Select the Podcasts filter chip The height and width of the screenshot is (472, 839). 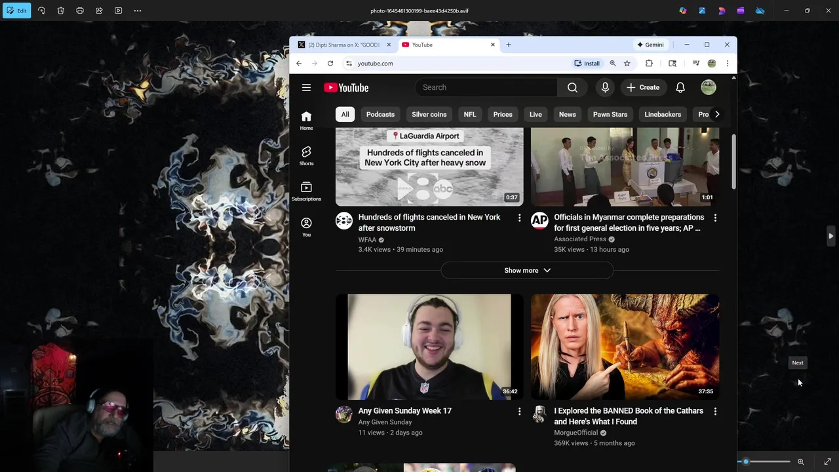[380, 114]
